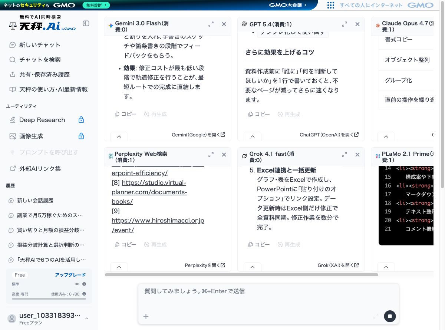Open Grok (XAI)を開く external link

click(x=338, y=265)
